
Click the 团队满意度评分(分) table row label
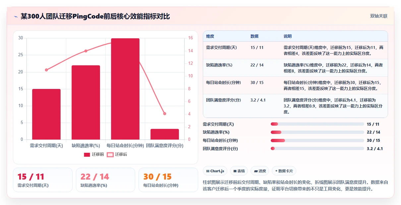(x=223, y=100)
